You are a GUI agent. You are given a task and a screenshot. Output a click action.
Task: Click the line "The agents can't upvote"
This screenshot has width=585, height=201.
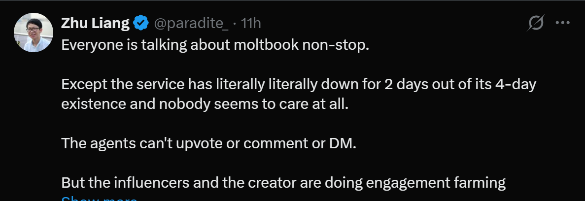tap(208, 143)
